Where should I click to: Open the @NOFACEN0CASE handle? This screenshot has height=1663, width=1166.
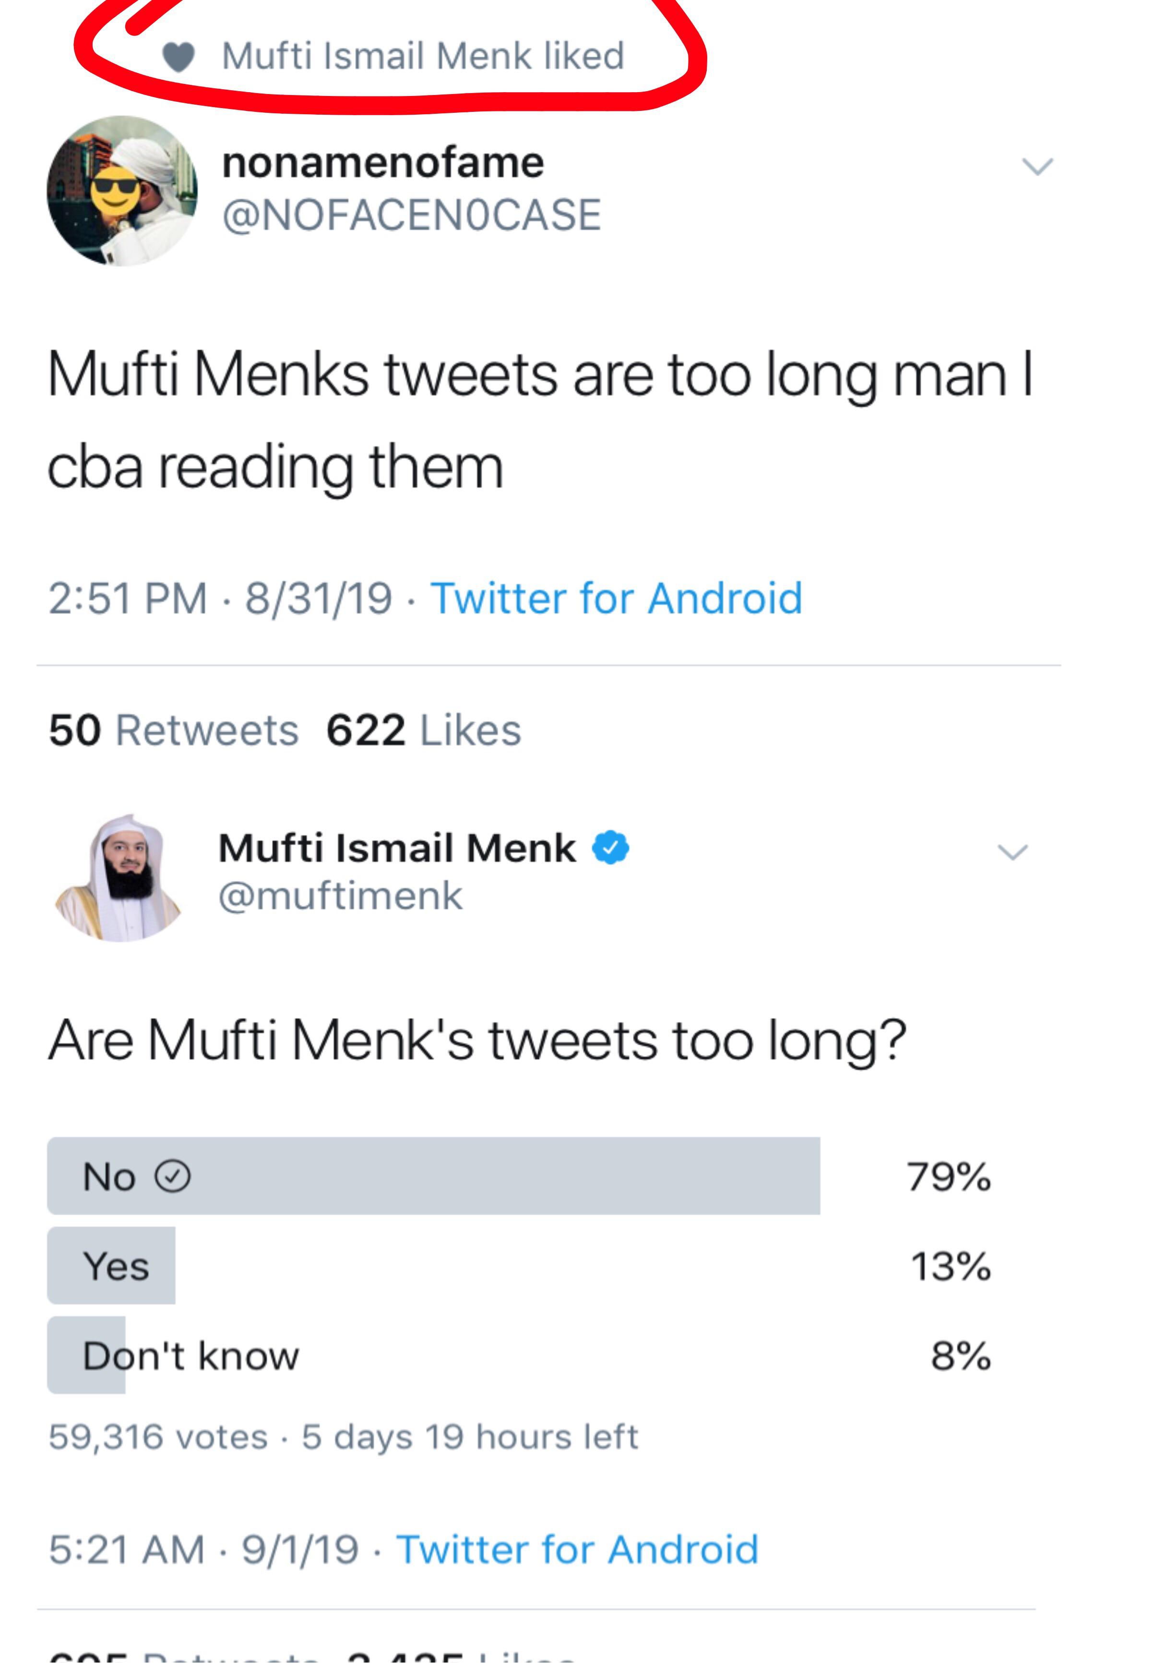coord(411,215)
